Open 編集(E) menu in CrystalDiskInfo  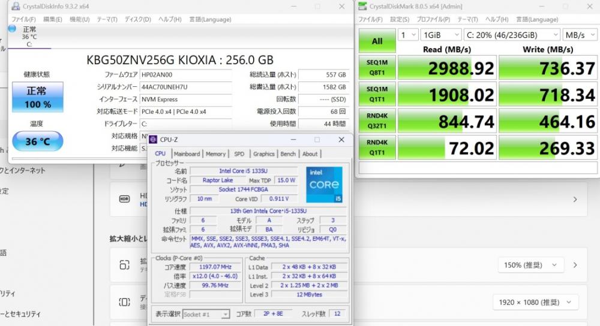tap(52, 19)
